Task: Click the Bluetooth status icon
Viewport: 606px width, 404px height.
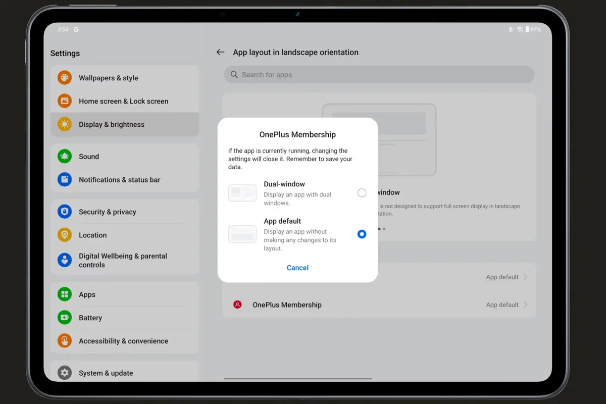Action: tap(511, 29)
